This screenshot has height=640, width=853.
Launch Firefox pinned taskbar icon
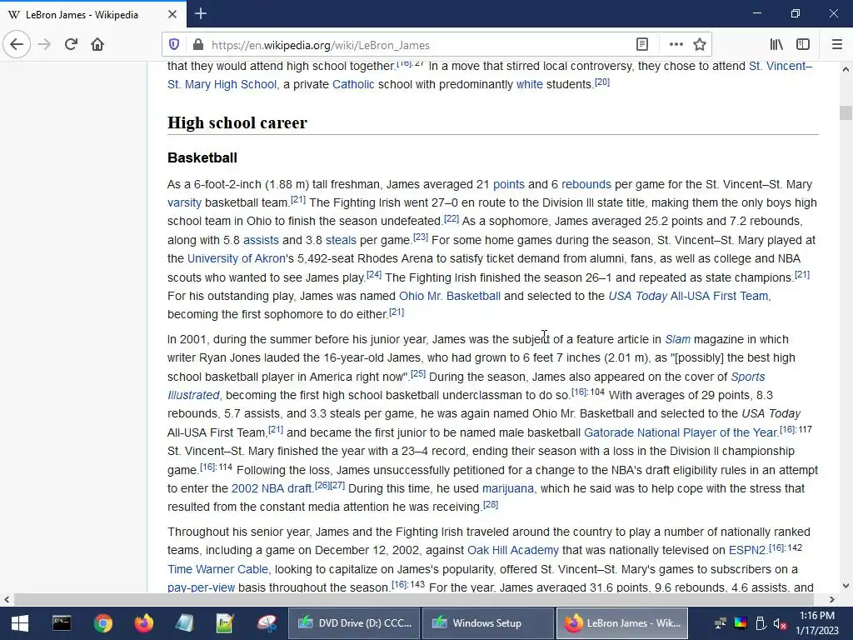click(x=143, y=623)
